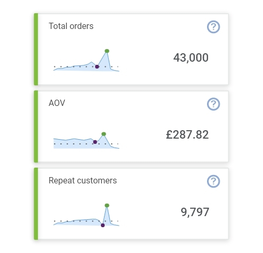Click the Total orders card title
This screenshot has height=253, width=263.
71,26
